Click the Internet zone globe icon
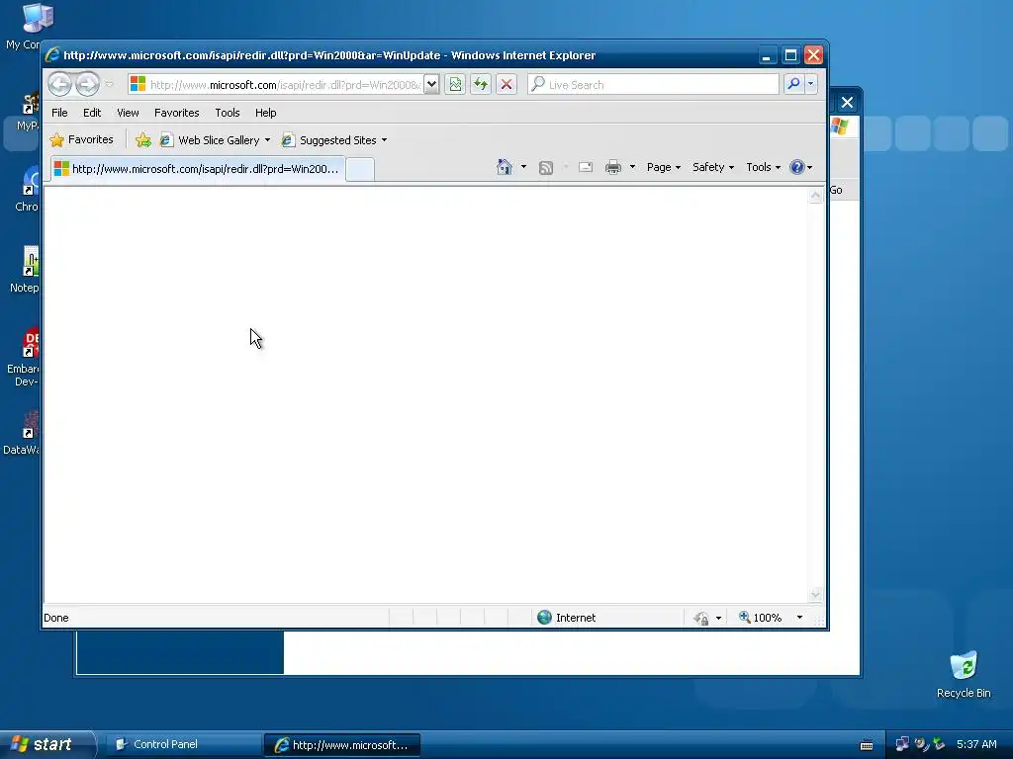1013x759 pixels. [x=545, y=618]
